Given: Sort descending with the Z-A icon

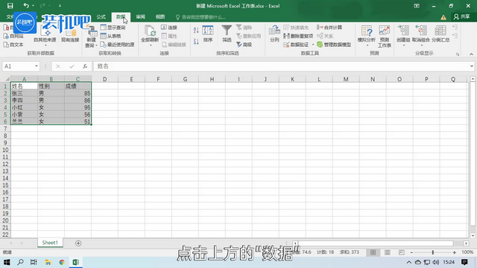Looking at the screenshot, I should [x=196, y=41].
